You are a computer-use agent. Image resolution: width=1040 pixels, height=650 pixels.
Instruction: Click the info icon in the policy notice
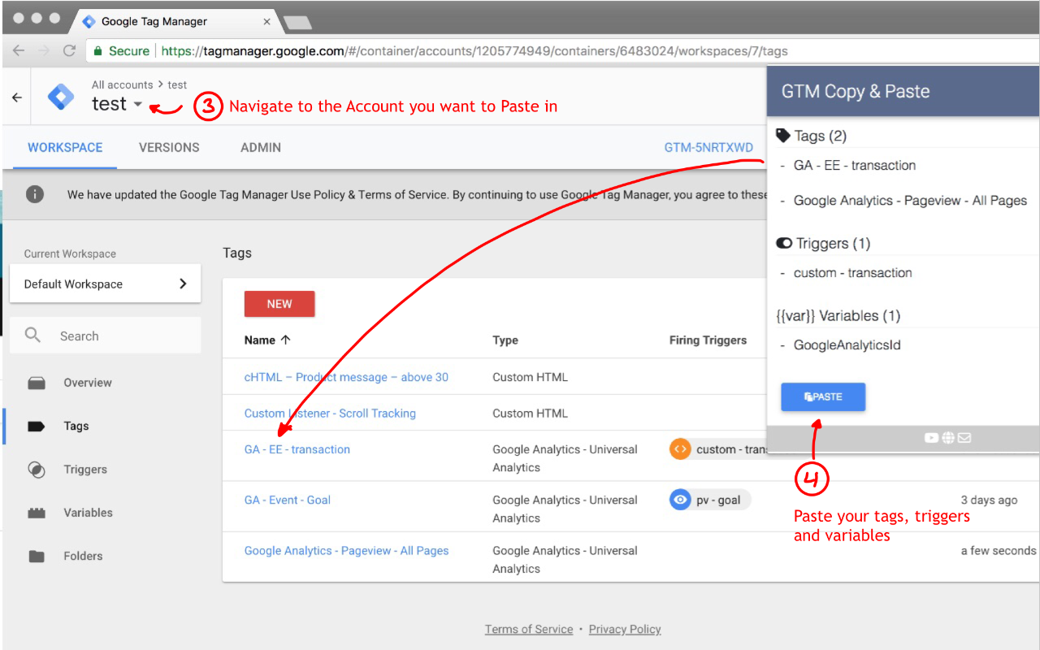(35, 194)
